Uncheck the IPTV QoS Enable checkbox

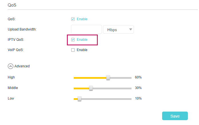tap(73, 40)
